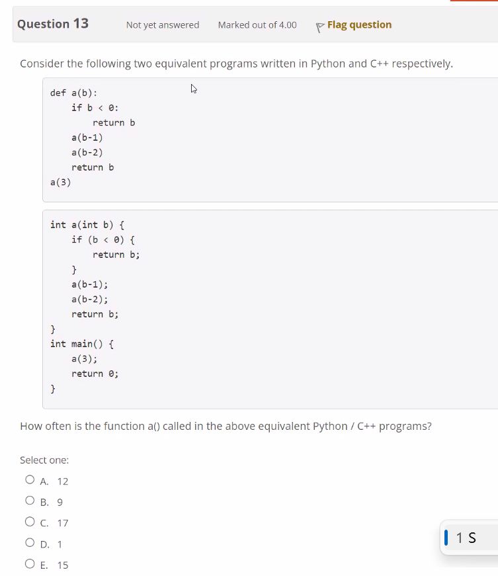Click the flag icon beside Flag question
This screenshot has width=498, height=576.
[x=319, y=24]
